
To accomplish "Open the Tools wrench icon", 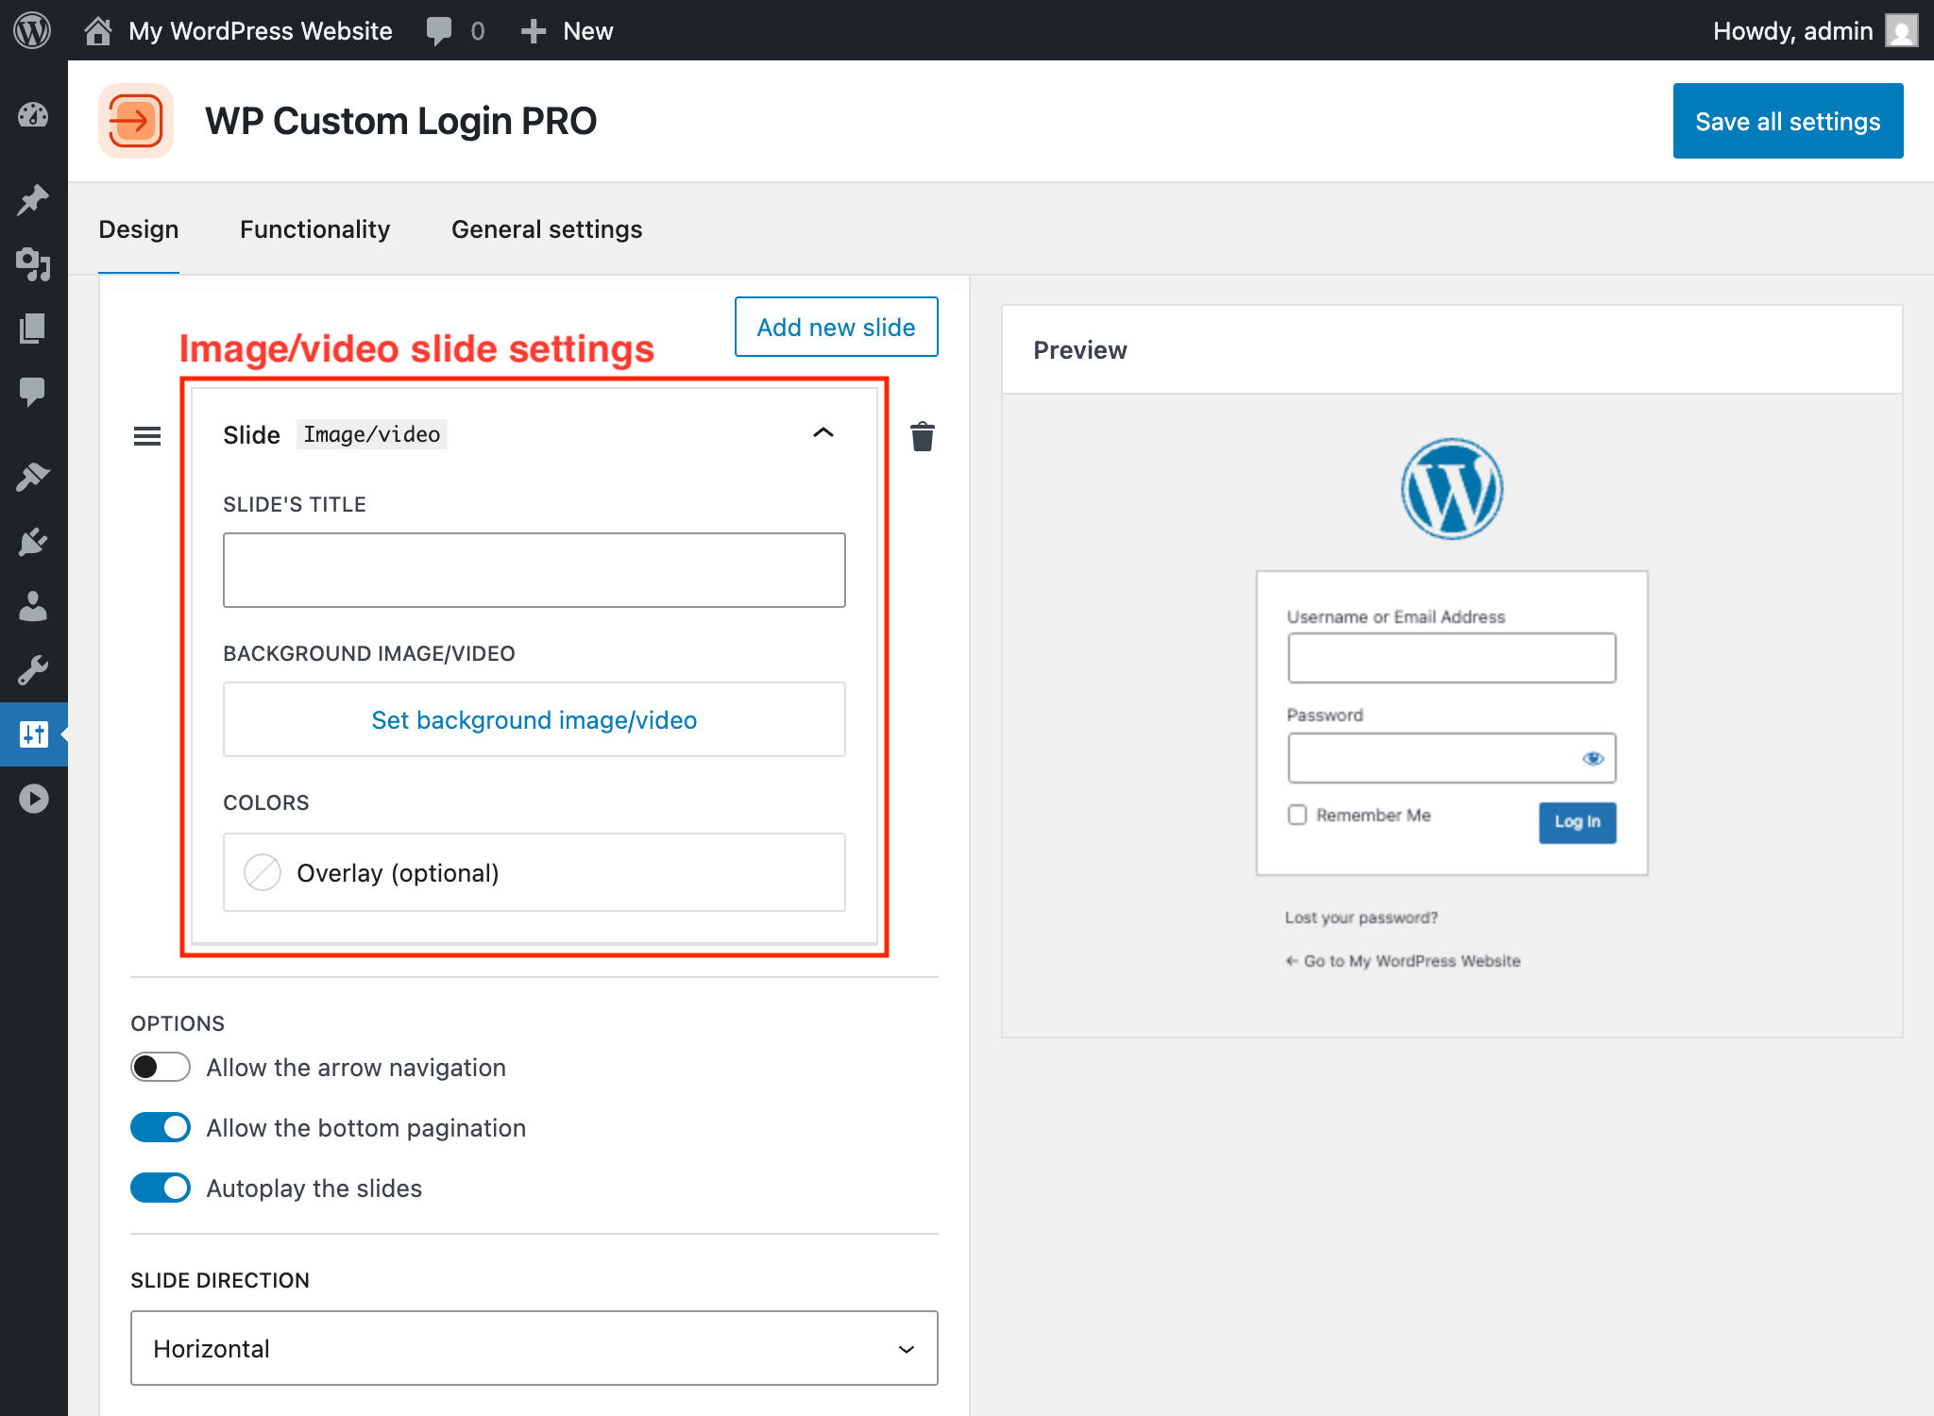I will [x=34, y=670].
